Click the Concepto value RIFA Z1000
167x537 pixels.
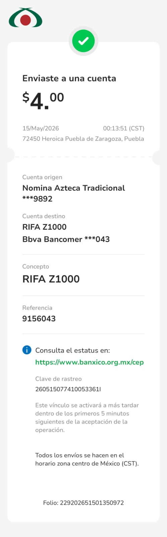[51, 279]
